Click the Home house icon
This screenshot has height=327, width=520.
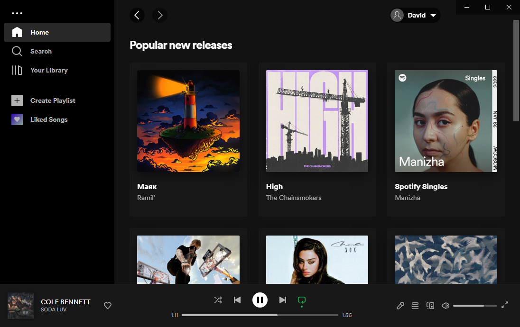tap(17, 32)
